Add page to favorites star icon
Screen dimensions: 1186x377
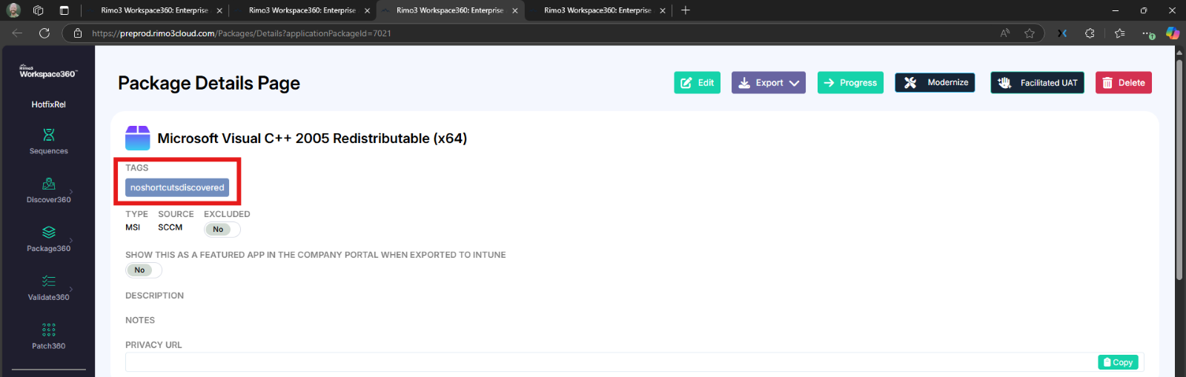1030,33
